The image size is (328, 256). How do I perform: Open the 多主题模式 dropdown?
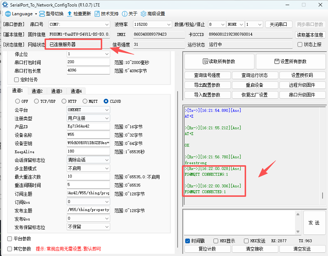coord(88,168)
